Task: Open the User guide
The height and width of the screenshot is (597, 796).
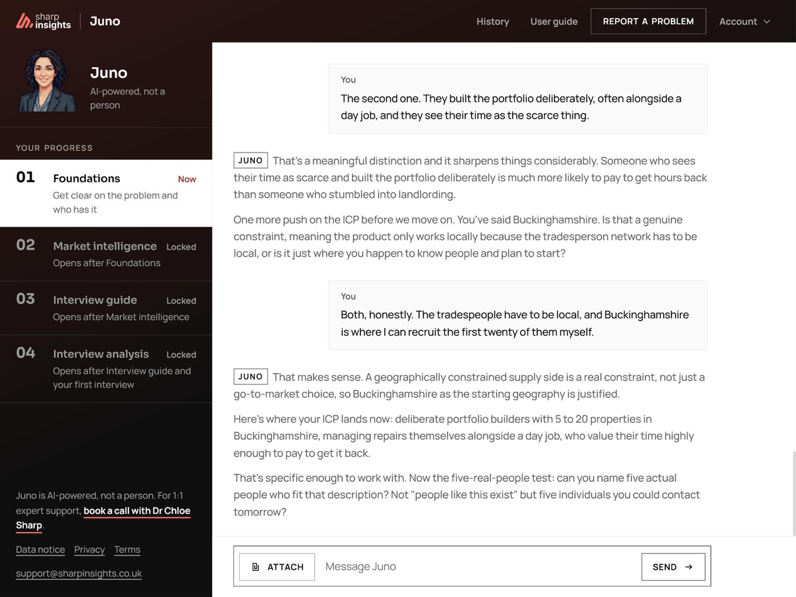Action: pyautogui.click(x=554, y=22)
